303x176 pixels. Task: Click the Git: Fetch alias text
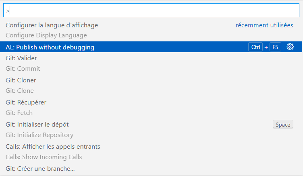coord(19,113)
